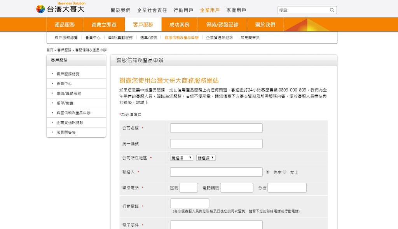Open the 資費立即查 main tab

click(104, 24)
